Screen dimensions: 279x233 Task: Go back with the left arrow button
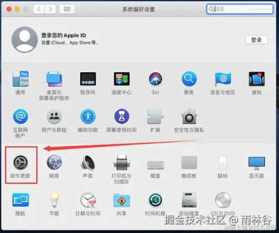[39, 9]
